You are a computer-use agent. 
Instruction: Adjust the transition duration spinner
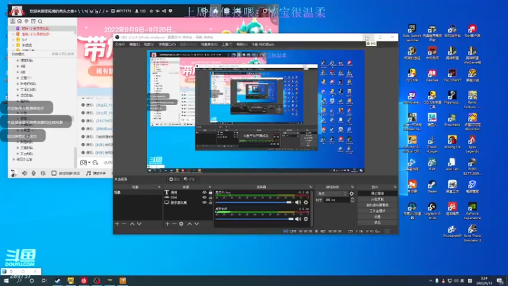click(352, 200)
